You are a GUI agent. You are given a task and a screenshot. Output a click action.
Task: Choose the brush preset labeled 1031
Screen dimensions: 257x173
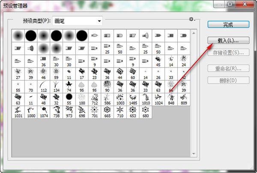point(18,111)
